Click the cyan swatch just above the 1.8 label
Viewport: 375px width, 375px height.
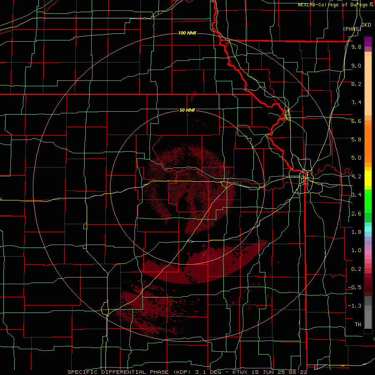click(368, 229)
